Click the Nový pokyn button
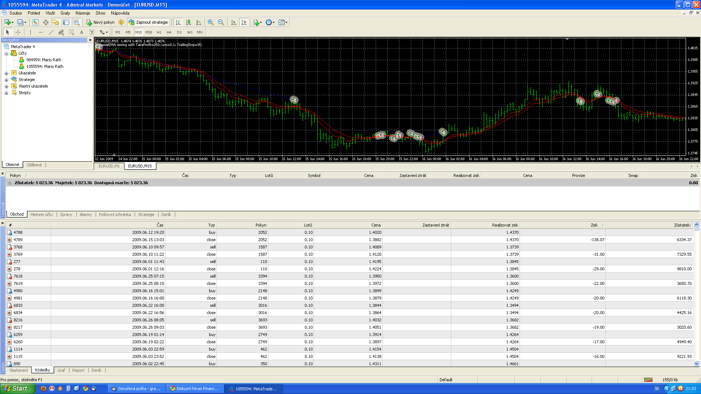This screenshot has height=394, width=701. [x=100, y=22]
